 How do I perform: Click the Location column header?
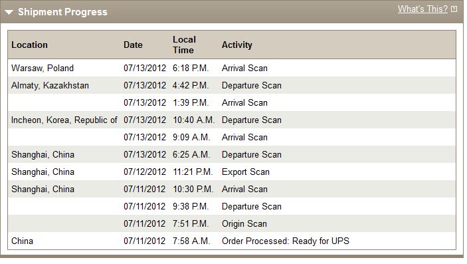click(29, 45)
